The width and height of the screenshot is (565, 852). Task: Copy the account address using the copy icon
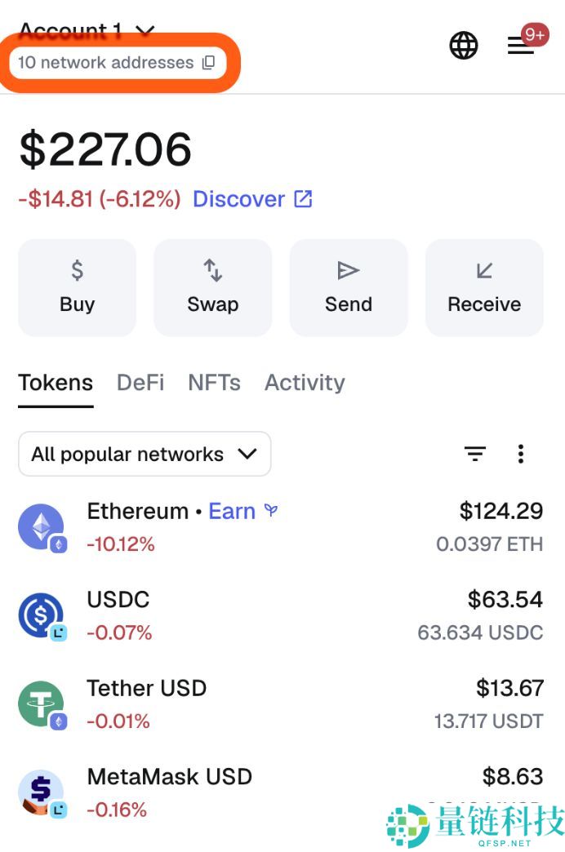[208, 62]
